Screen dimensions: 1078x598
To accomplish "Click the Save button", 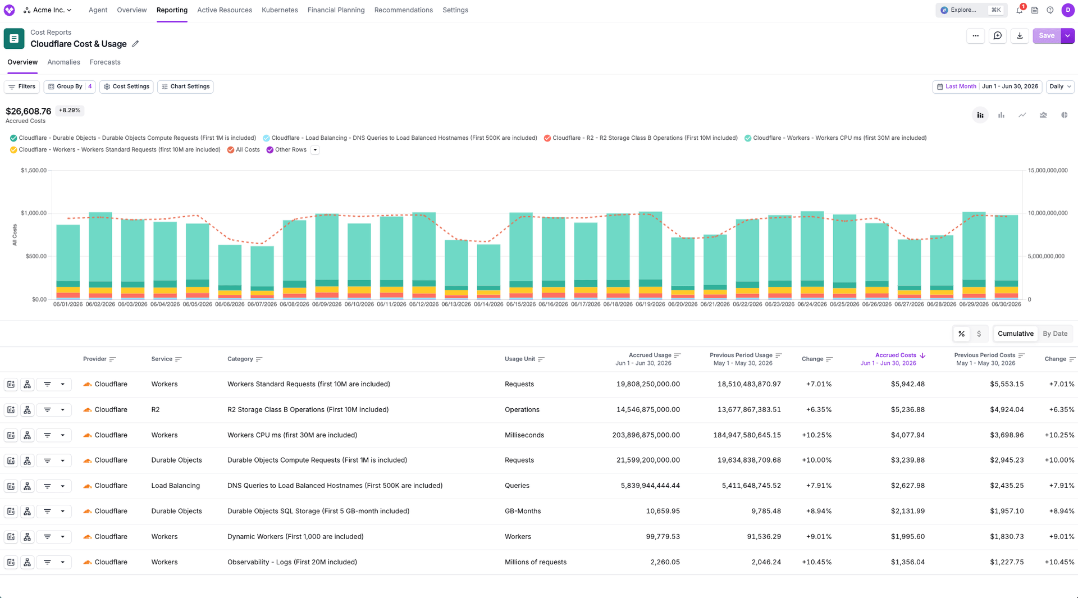I will [x=1047, y=36].
